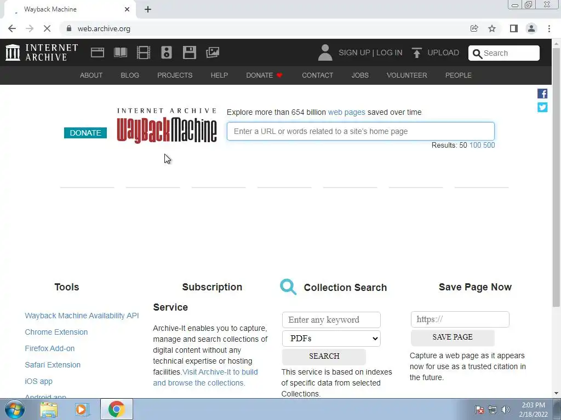
Task: Click the upload arrow icon
Action: click(416, 52)
